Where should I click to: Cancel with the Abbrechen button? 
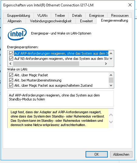[x=121, y=154]
